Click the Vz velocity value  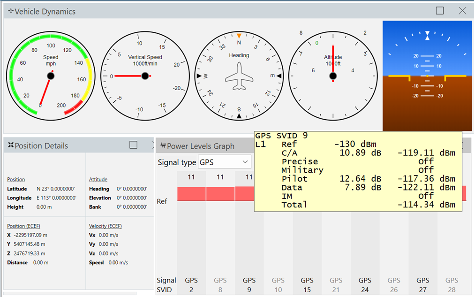tap(108, 253)
